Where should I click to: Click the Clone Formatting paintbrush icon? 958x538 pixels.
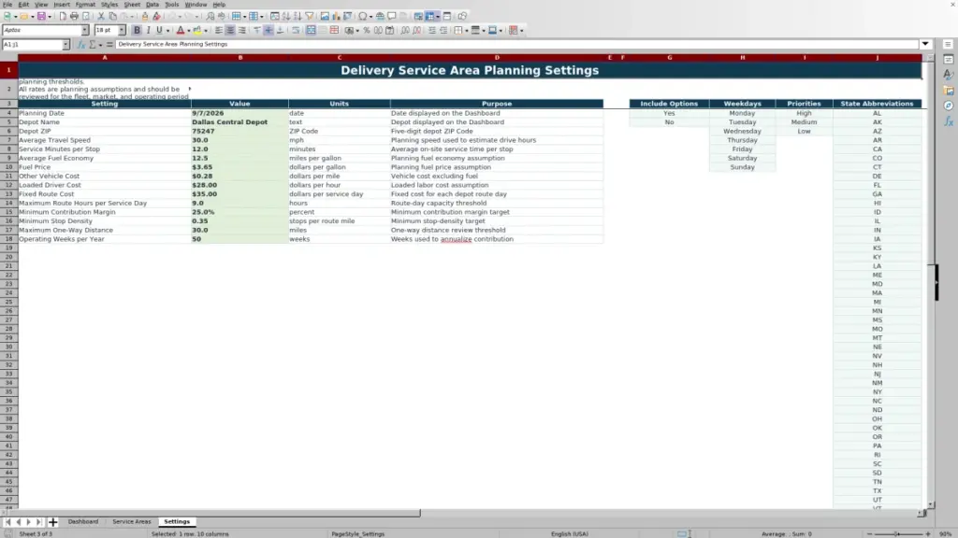coord(145,16)
